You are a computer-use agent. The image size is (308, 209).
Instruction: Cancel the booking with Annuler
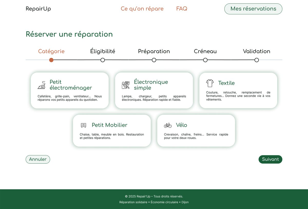38,159
